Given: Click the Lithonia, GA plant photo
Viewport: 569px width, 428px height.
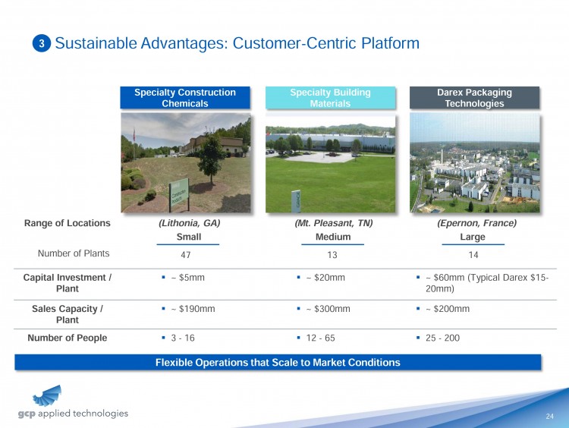Looking at the screenshot, I should click(x=185, y=163).
